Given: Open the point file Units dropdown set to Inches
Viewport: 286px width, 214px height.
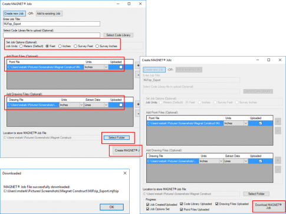Looking at the screenshot, I should point(96,67).
